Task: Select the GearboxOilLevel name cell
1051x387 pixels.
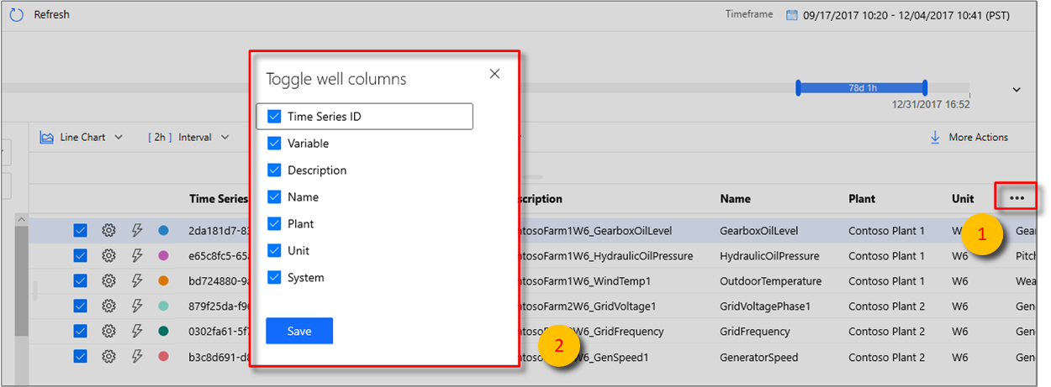Action: pos(759,230)
